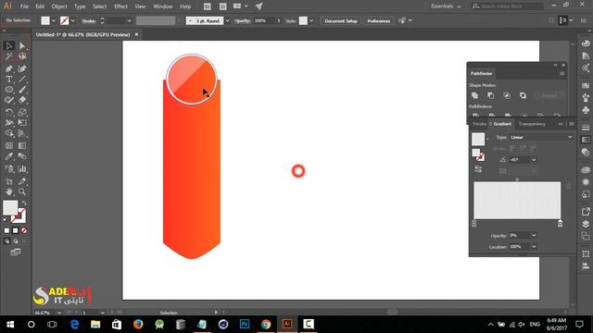Choose the Blend tool
The width and height of the screenshot is (593, 333).
point(22,156)
